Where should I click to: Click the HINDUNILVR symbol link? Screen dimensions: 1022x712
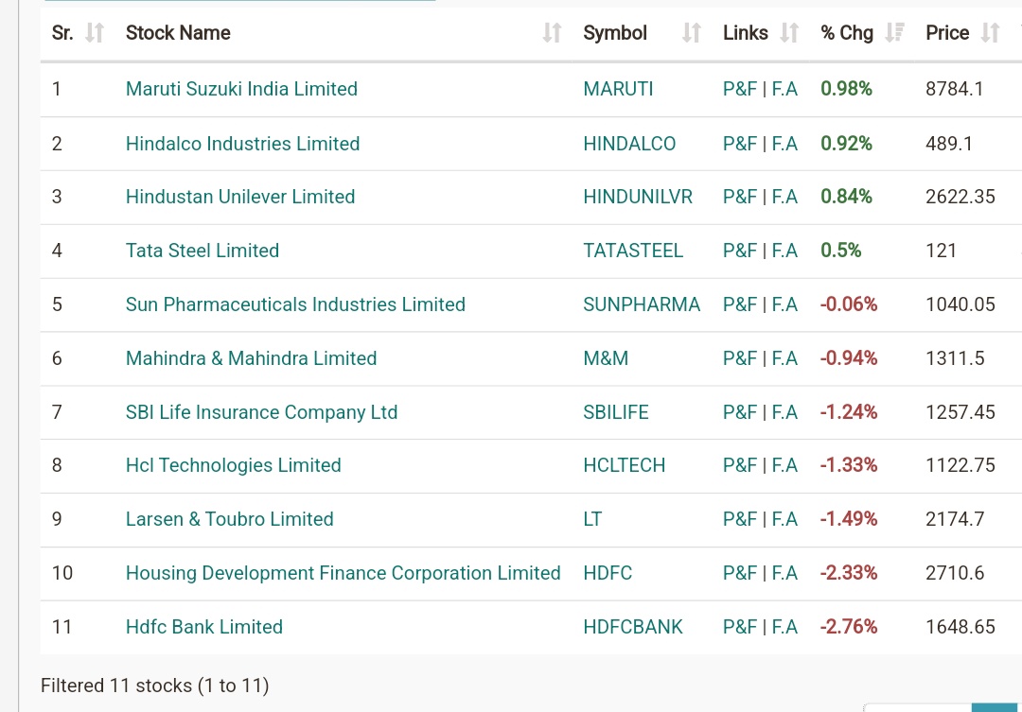point(638,197)
